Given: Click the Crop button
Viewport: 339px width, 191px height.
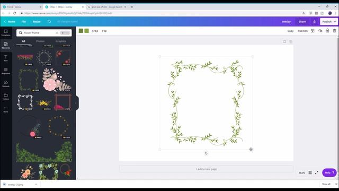Looking at the screenshot, I should point(95,31).
